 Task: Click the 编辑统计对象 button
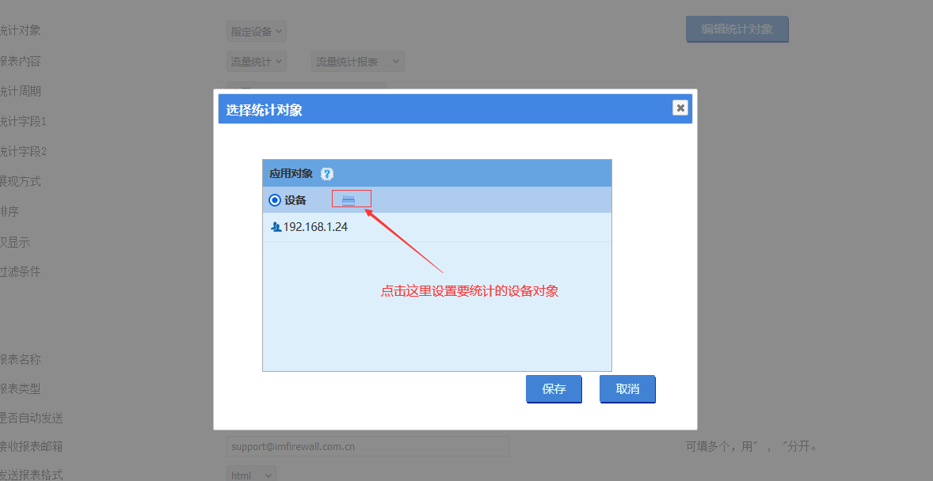point(737,29)
